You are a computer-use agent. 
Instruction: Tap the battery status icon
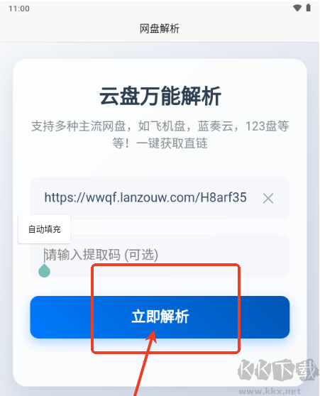pyautogui.click(x=309, y=8)
